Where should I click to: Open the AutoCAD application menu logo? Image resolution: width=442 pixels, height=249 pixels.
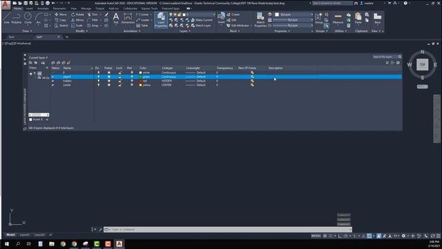click(x=6, y=5)
